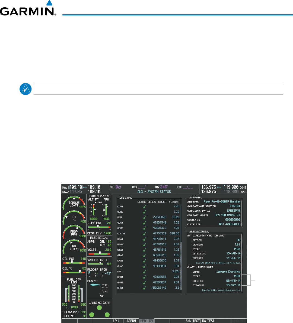Click system software version 2163.04
Viewport: 293px width, 323px height.
(235, 206)
